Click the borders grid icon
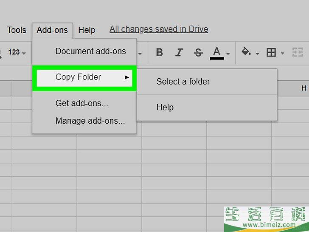309x232 pixels. pyautogui.click(x=271, y=52)
